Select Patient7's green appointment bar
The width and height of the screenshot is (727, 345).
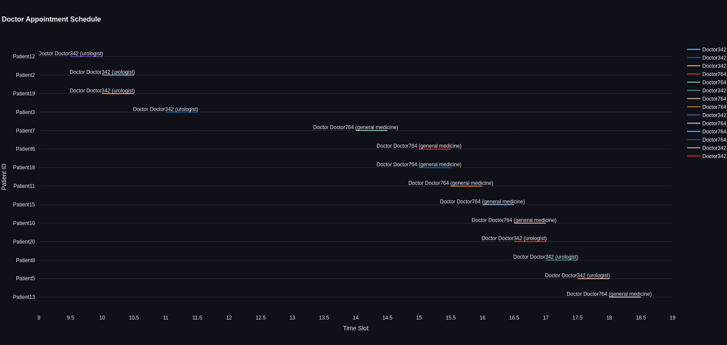[x=371, y=130]
